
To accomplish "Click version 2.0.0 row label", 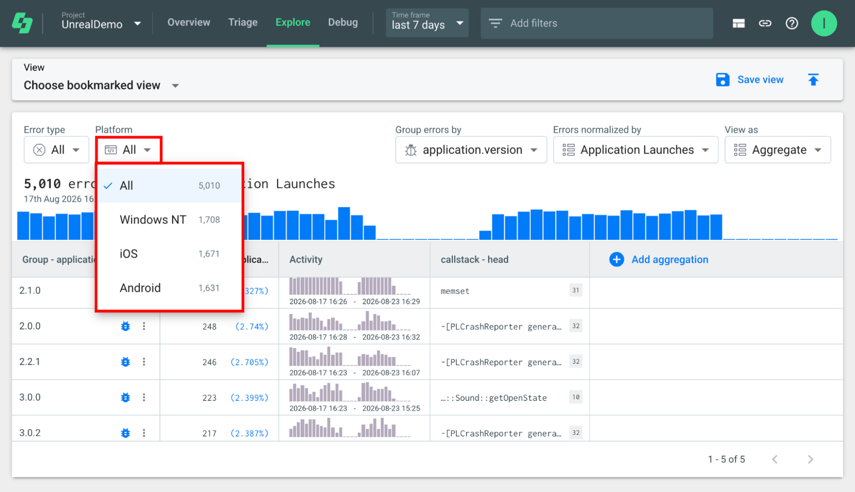I will point(30,326).
